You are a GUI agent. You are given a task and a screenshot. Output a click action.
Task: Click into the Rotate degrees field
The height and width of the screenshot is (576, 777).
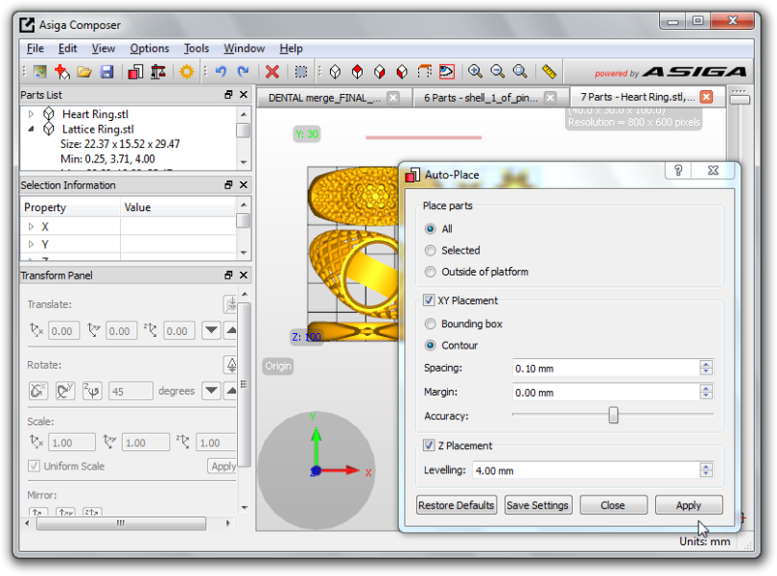click(130, 391)
